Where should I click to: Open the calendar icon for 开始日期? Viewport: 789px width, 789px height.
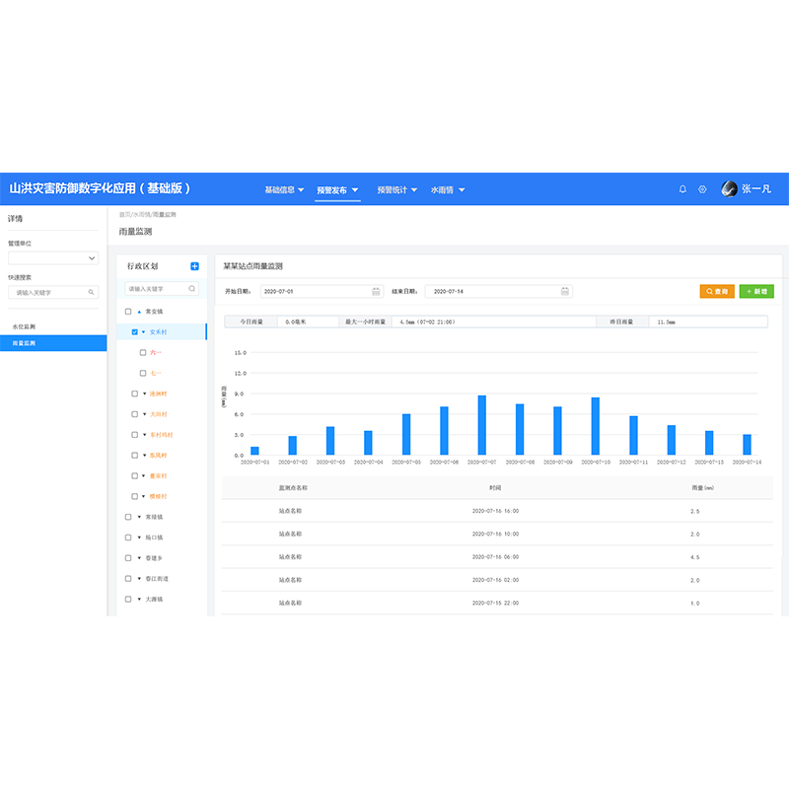click(376, 292)
